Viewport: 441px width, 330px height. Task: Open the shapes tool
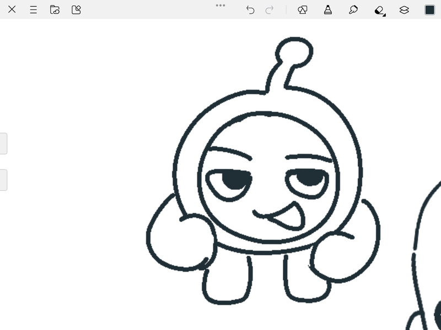[x=302, y=10]
